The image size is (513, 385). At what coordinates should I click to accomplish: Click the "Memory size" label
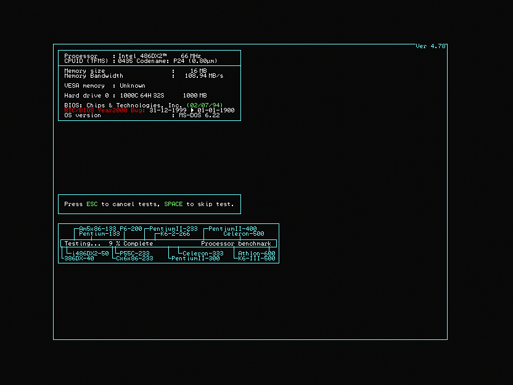(x=84, y=71)
